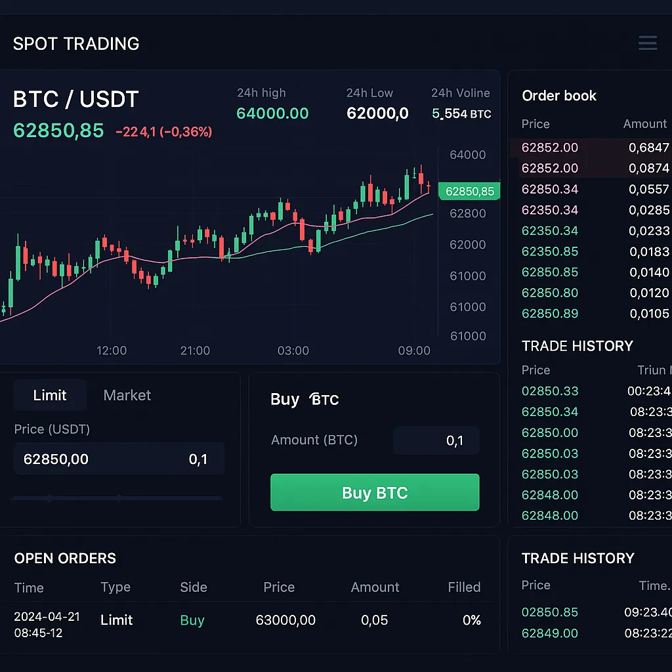This screenshot has width=672, height=672.
Task: Click the green Buy BTC button
Action: click(x=375, y=492)
